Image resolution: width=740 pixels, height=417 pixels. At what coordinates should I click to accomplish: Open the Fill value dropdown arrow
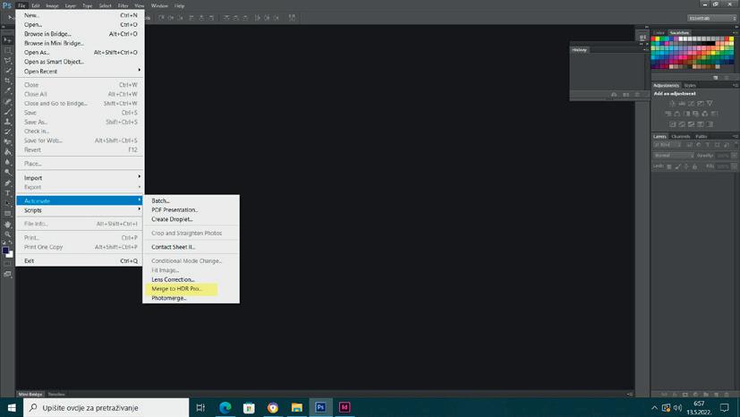[734, 166]
